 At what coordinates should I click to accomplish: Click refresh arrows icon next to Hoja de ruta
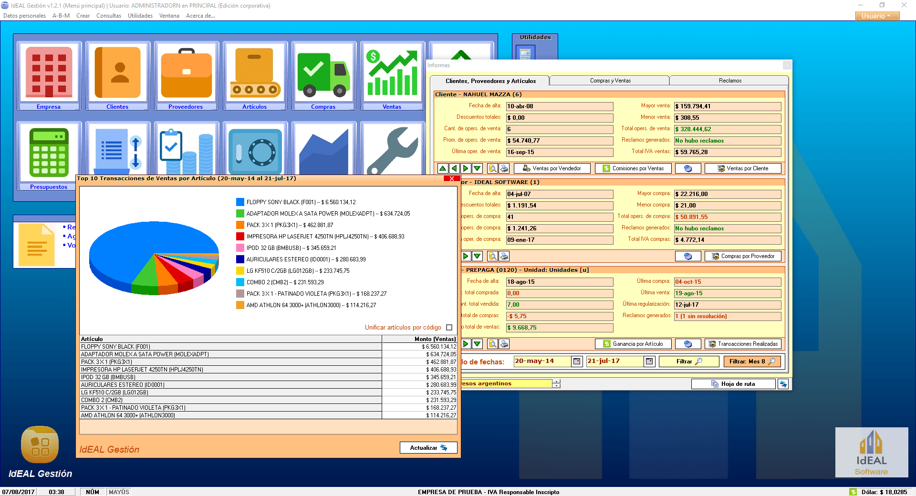[783, 384]
